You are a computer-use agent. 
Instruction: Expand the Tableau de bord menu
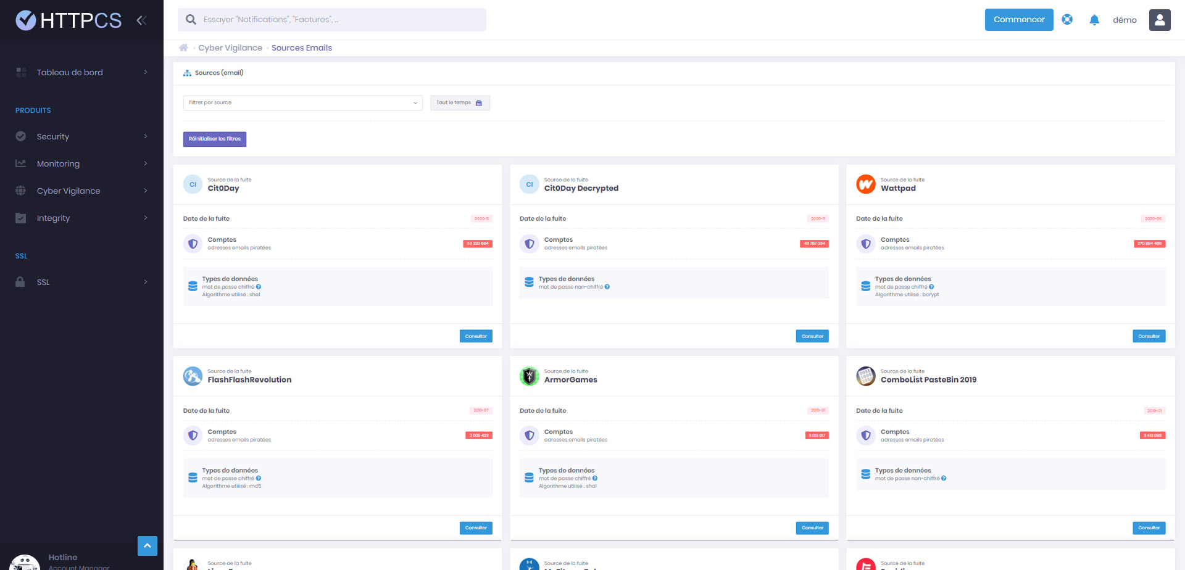pyautogui.click(x=146, y=72)
